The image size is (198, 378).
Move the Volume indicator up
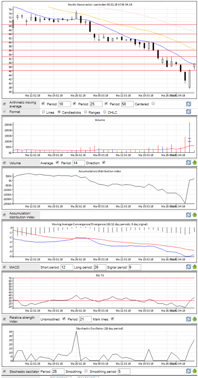(x=195, y=163)
